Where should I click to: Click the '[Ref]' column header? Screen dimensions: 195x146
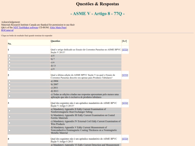click(124, 41)
